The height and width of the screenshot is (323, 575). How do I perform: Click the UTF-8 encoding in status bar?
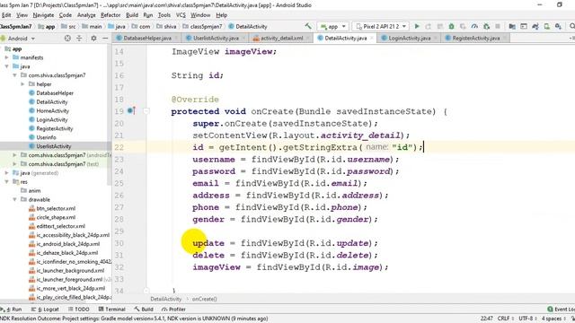[526, 319]
